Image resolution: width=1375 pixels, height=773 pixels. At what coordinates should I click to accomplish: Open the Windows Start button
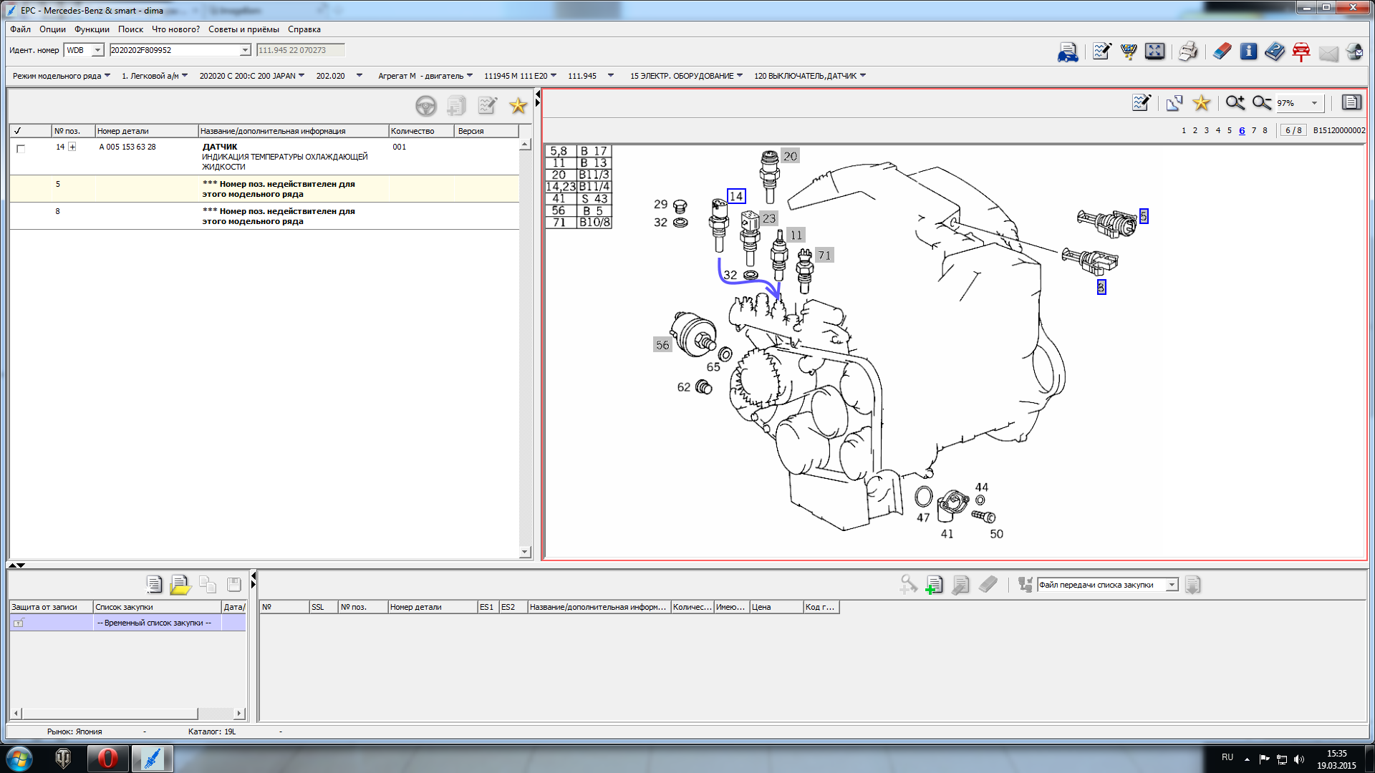click(x=19, y=758)
